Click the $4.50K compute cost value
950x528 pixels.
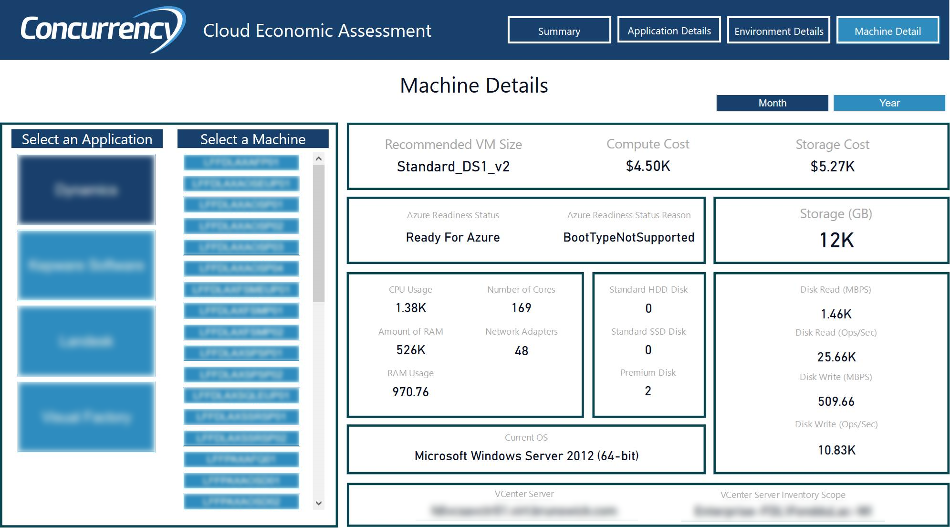click(648, 166)
